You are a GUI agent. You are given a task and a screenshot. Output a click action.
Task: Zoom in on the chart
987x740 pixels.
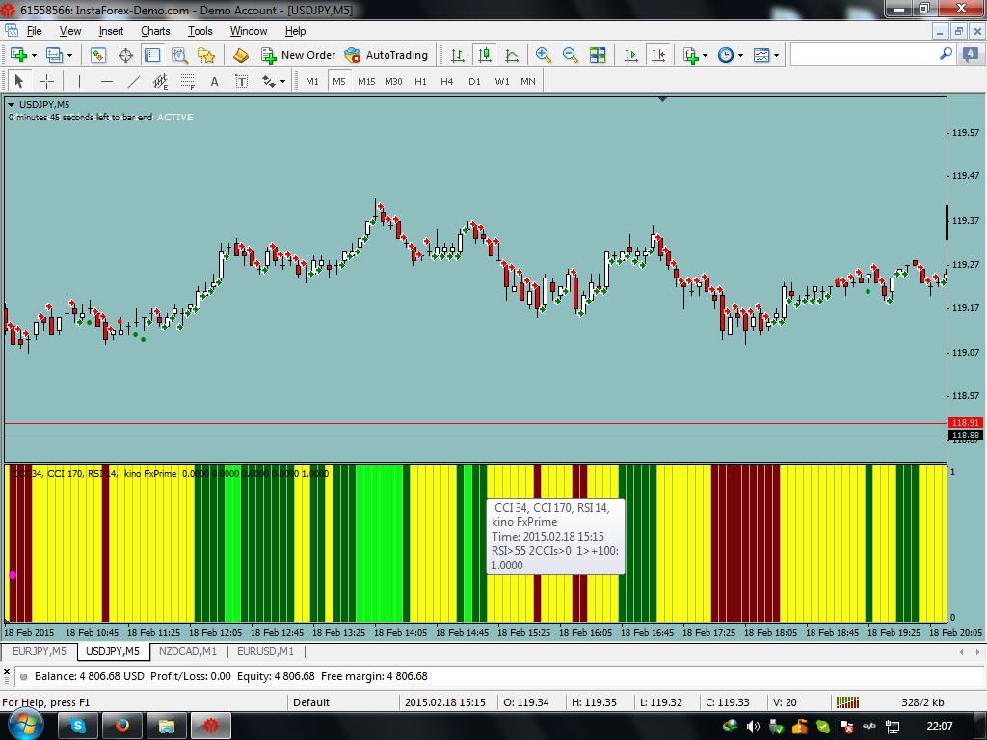coord(544,55)
